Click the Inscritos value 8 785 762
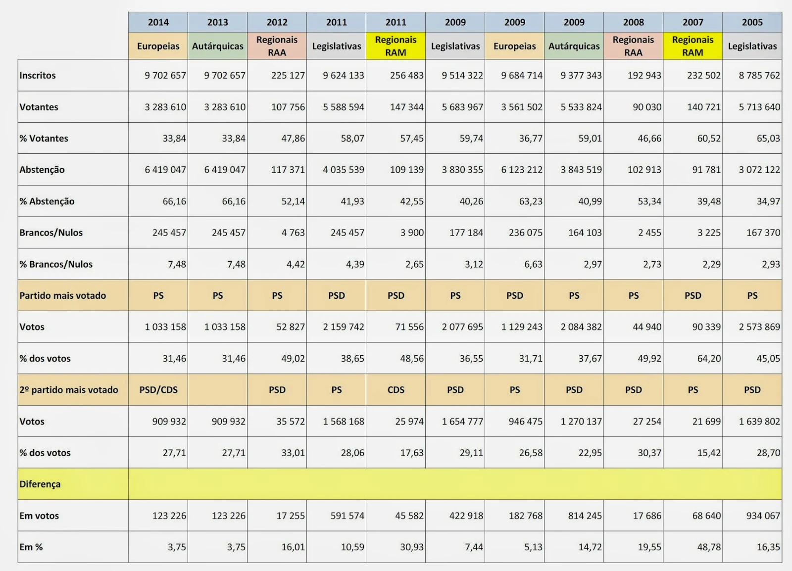This screenshot has width=792, height=571. 759,75
